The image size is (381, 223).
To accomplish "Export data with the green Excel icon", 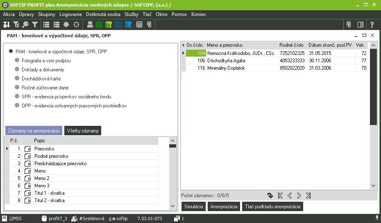I will pos(99,25).
